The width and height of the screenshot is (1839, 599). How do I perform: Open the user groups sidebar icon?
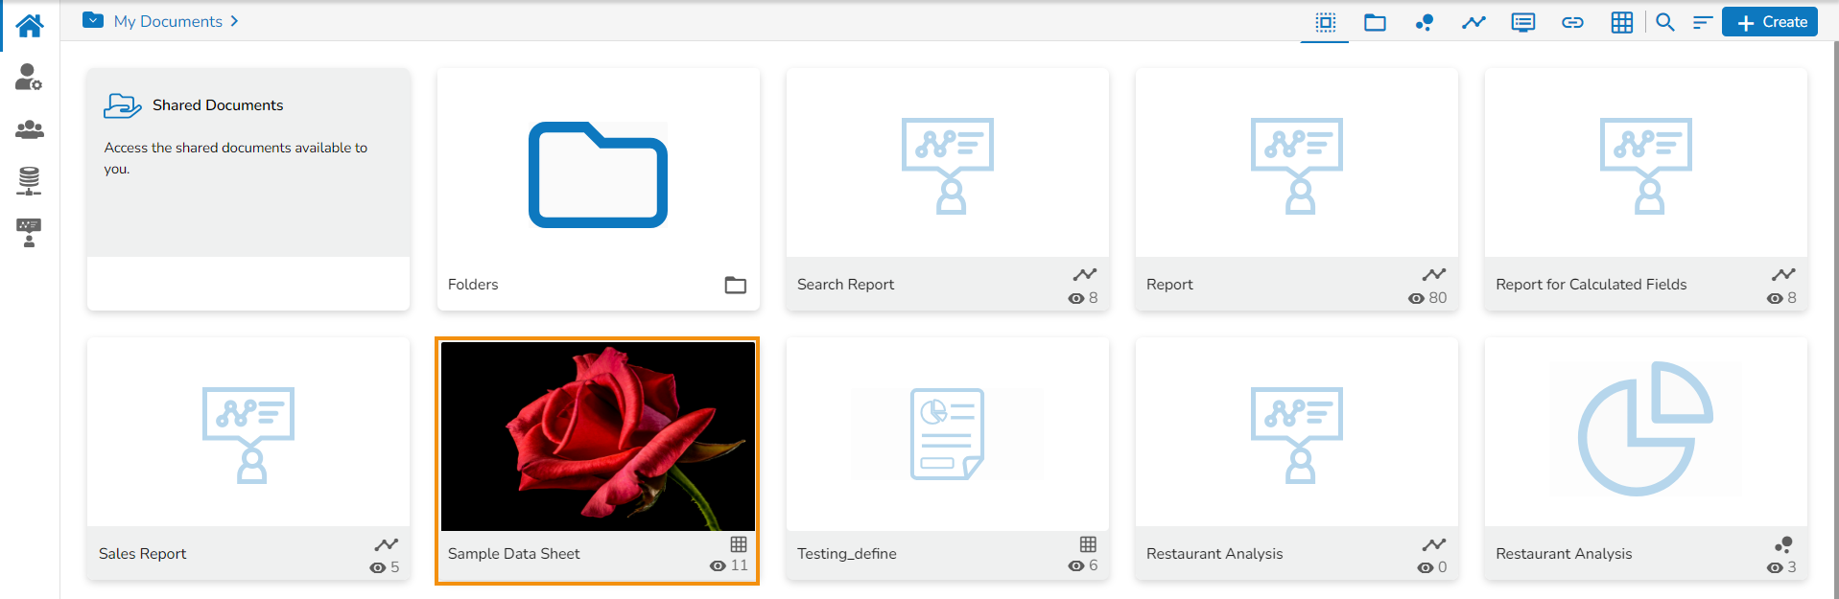click(x=29, y=129)
